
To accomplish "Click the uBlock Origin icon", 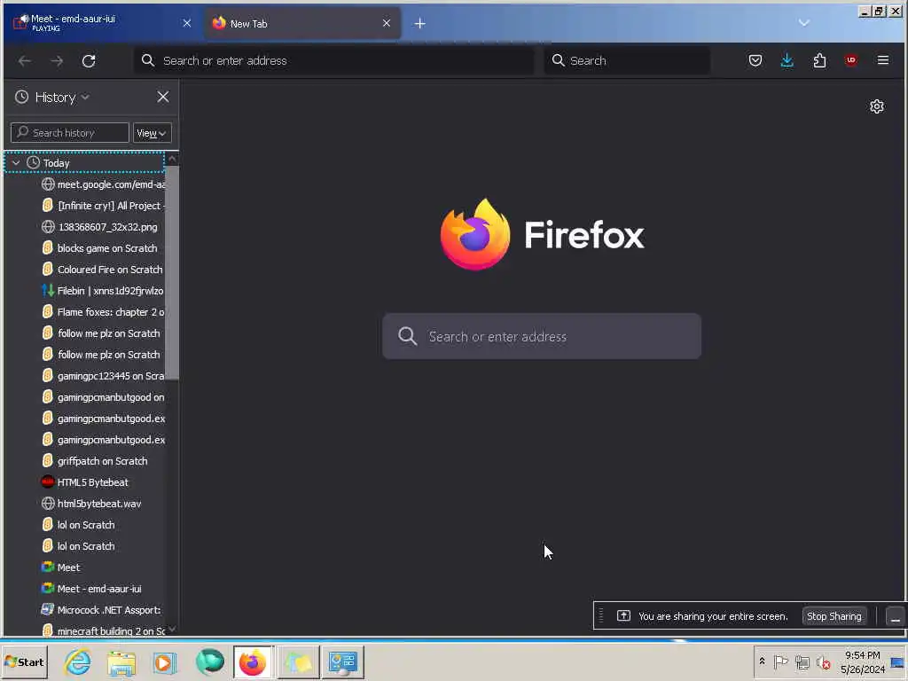I will [x=850, y=60].
